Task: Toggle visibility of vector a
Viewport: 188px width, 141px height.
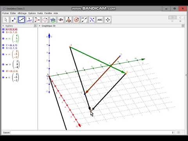Action: click(3, 78)
